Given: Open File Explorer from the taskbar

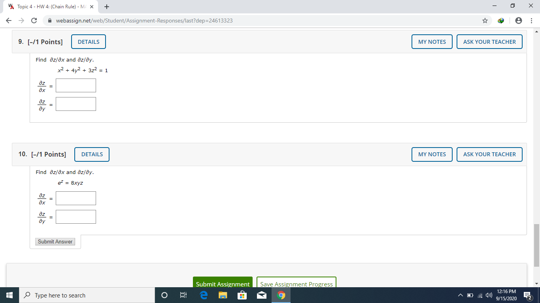Looking at the screenshot, I should pos(223,295).
